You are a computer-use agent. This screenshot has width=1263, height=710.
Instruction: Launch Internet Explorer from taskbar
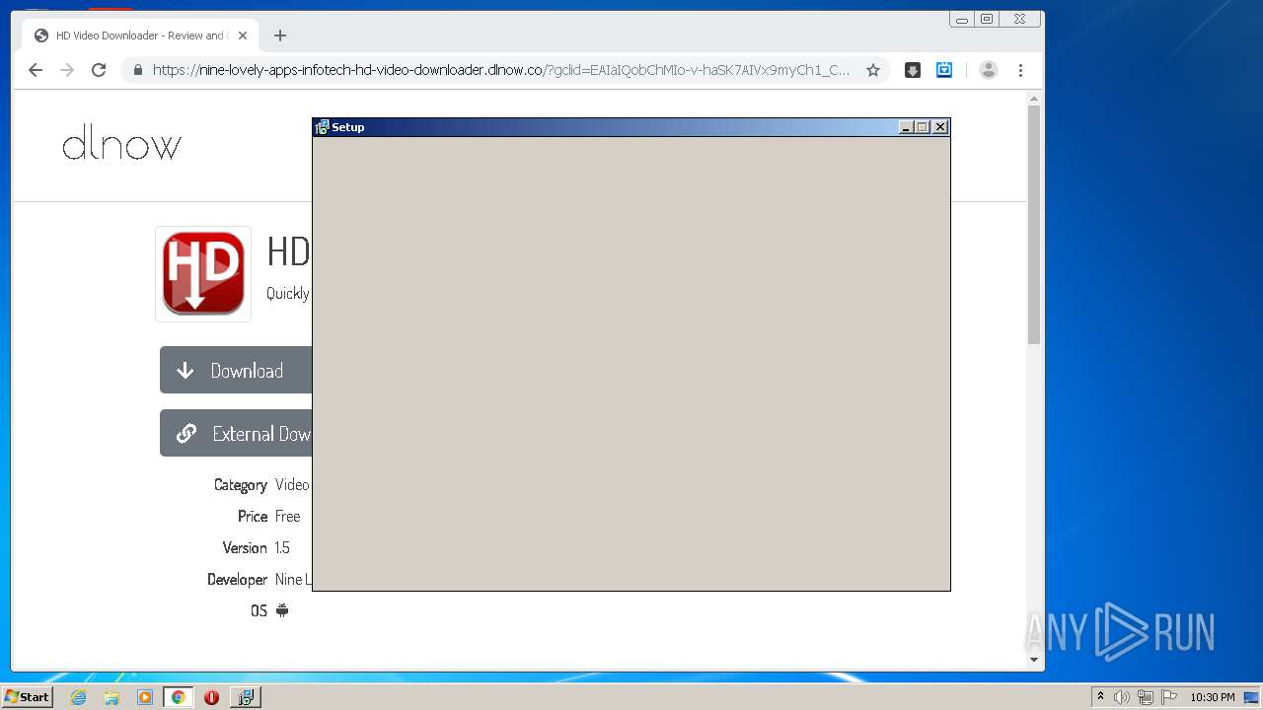[79, 697]
